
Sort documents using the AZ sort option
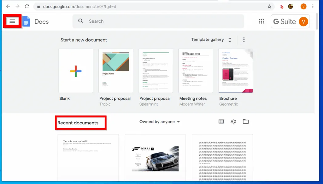pos(233,121)
